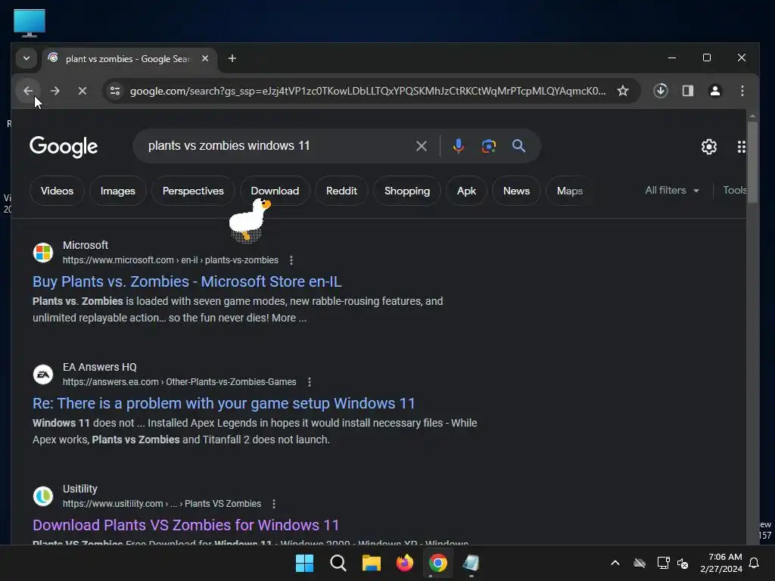Open Windows taskbar Search
This screenshot has height=581, width=775.
338,563
